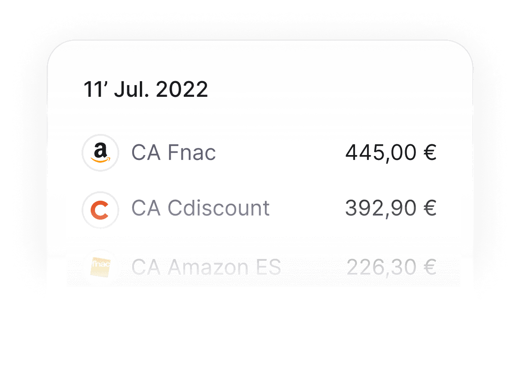Select the CA Amazon ES label
The width and height of the screenshot is (519, 367).
(206, 267)
